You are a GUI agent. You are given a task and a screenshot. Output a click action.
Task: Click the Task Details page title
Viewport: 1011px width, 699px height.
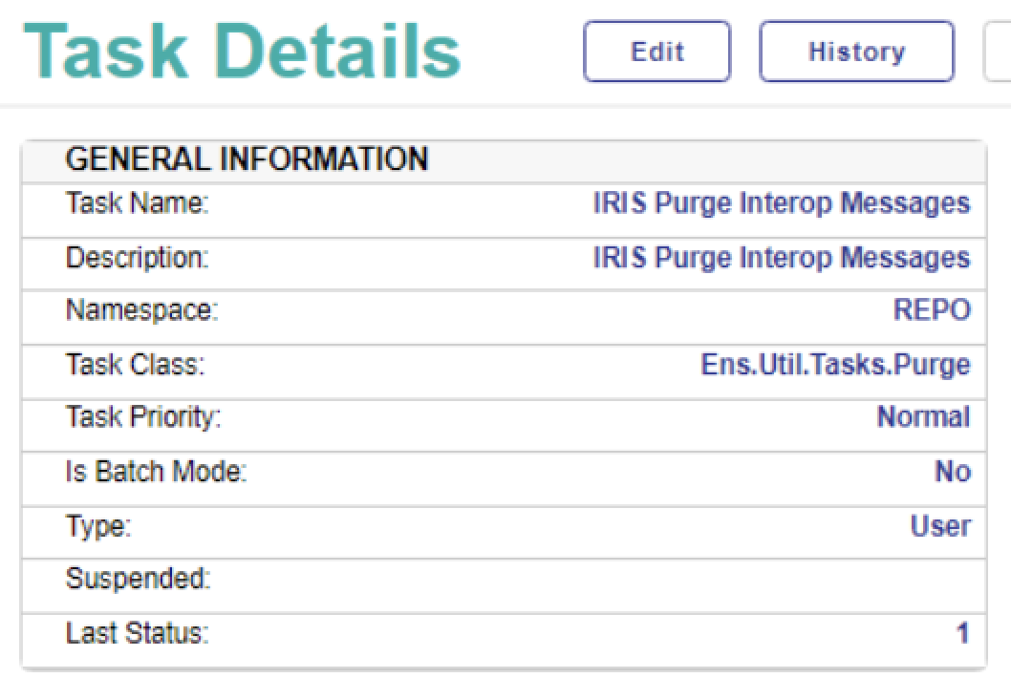(243, 50)
